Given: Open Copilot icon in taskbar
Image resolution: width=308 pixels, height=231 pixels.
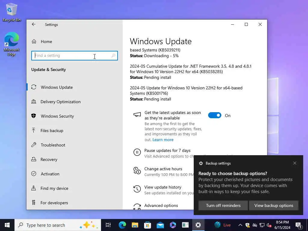Looking at the screenshot, I should point(173,225).
